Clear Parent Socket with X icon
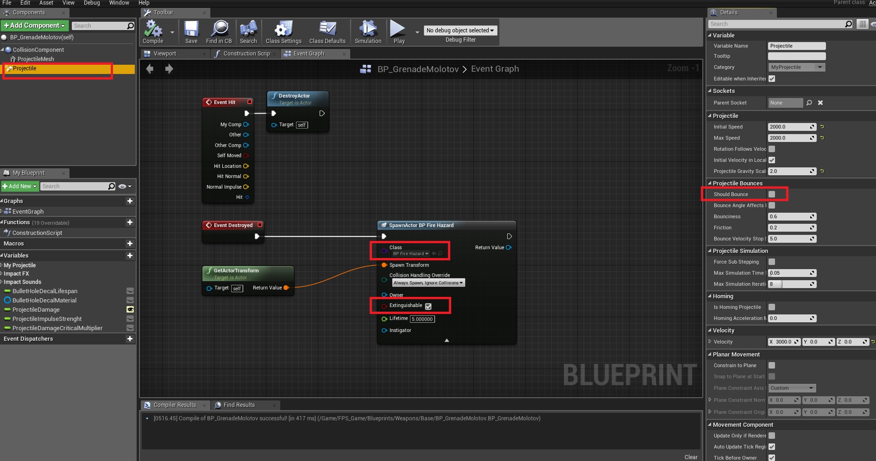The image size is (876, 461). (820, 103)
